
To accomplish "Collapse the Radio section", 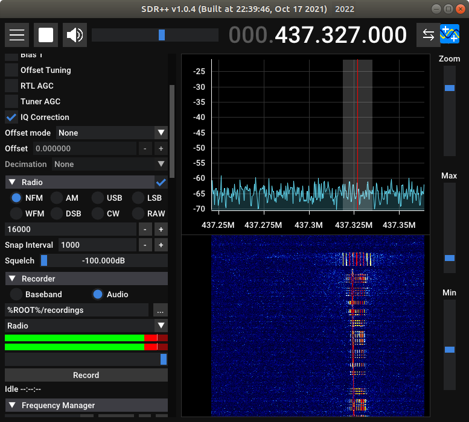I will [12, 182].
